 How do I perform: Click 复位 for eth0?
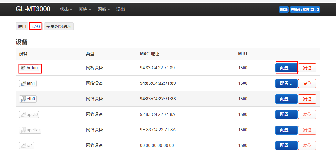click(307, 99)
